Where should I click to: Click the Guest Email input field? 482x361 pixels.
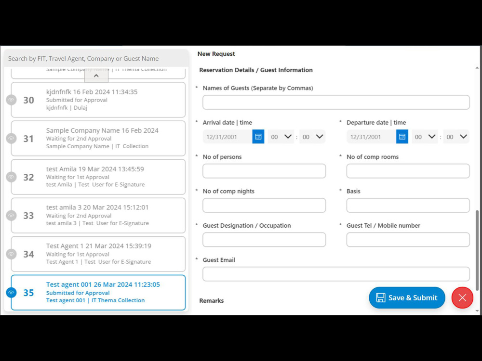[336, 274]
